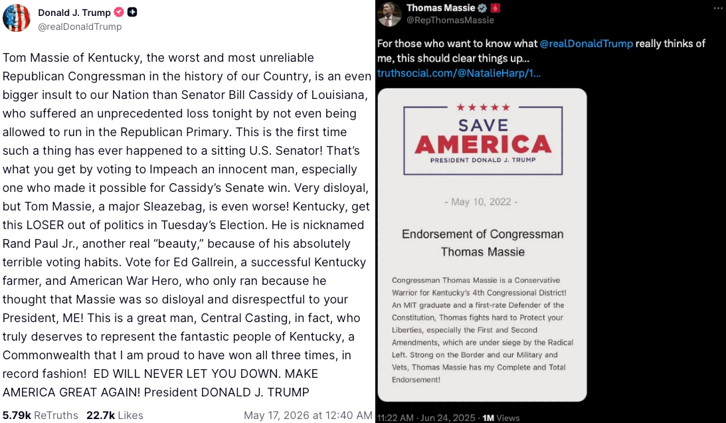Open the 1M Views analytics
This screenshot has width=726, height=423.
[501, 418]
